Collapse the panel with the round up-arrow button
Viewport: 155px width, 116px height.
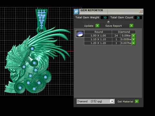tap(108, 22)
